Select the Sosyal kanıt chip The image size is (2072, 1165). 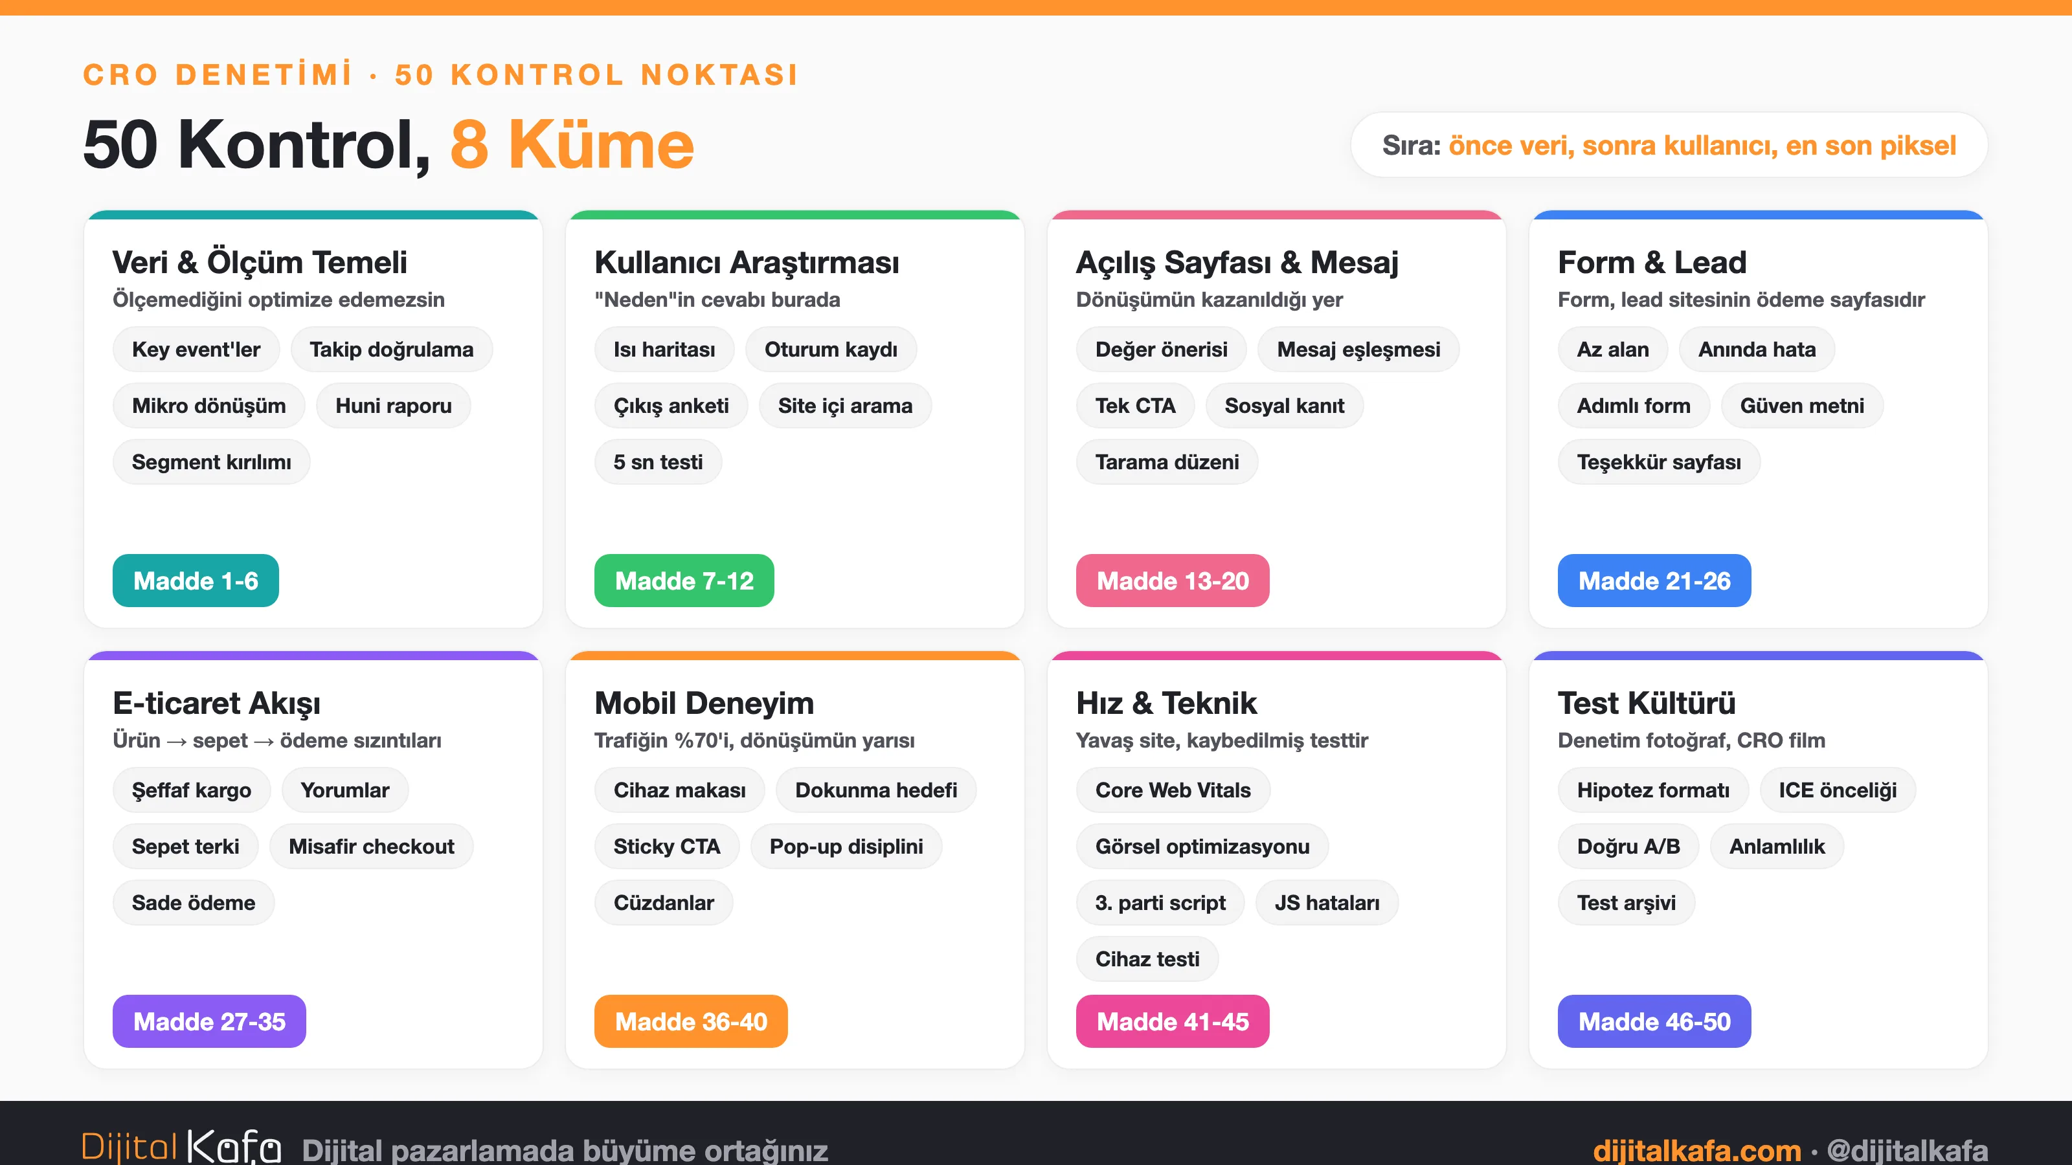pos(1285,405)
